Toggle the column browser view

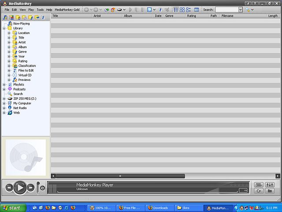point(197,10)
